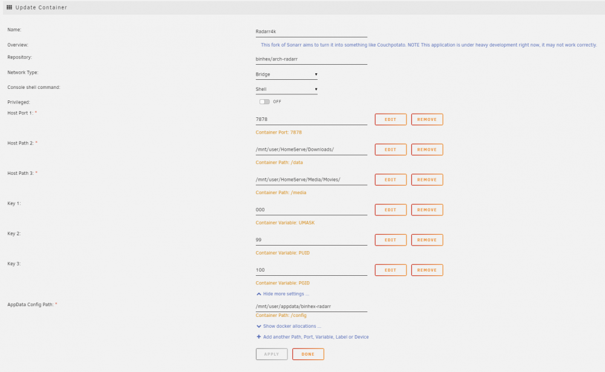
Task: Focus the Host Path 2 Downloads field
Action: [312, 150]
